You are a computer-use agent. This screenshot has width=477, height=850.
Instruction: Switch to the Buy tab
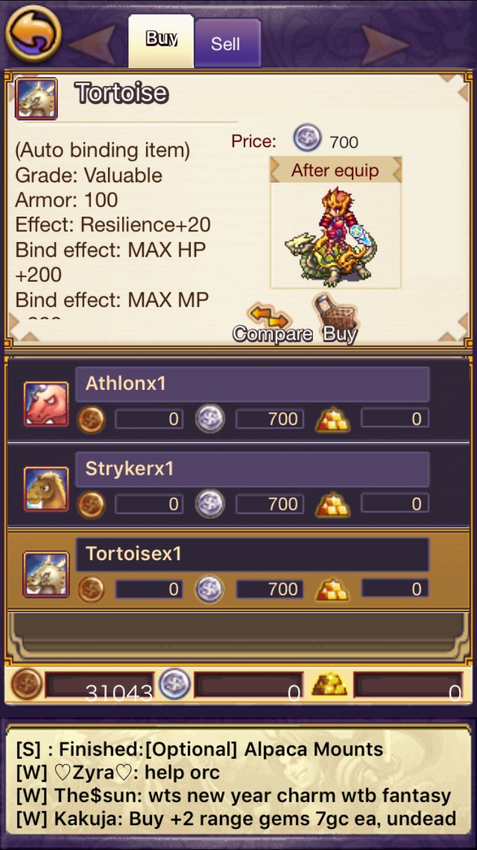pos(162,41)
